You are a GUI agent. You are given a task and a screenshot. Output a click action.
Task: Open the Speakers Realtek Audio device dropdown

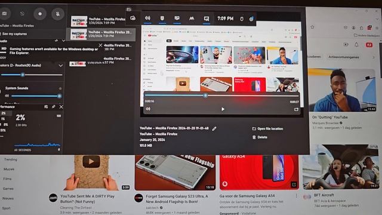click(x=61, y=66)
